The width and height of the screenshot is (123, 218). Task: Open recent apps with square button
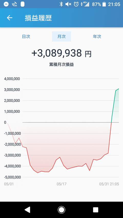[96, 210]
